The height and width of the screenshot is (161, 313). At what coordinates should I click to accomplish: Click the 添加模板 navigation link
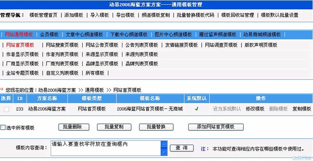coord(74,15)
